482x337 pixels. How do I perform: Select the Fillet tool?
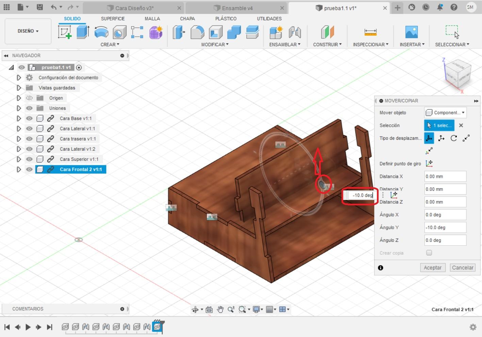pyautogui.click(x=197, y=32)
